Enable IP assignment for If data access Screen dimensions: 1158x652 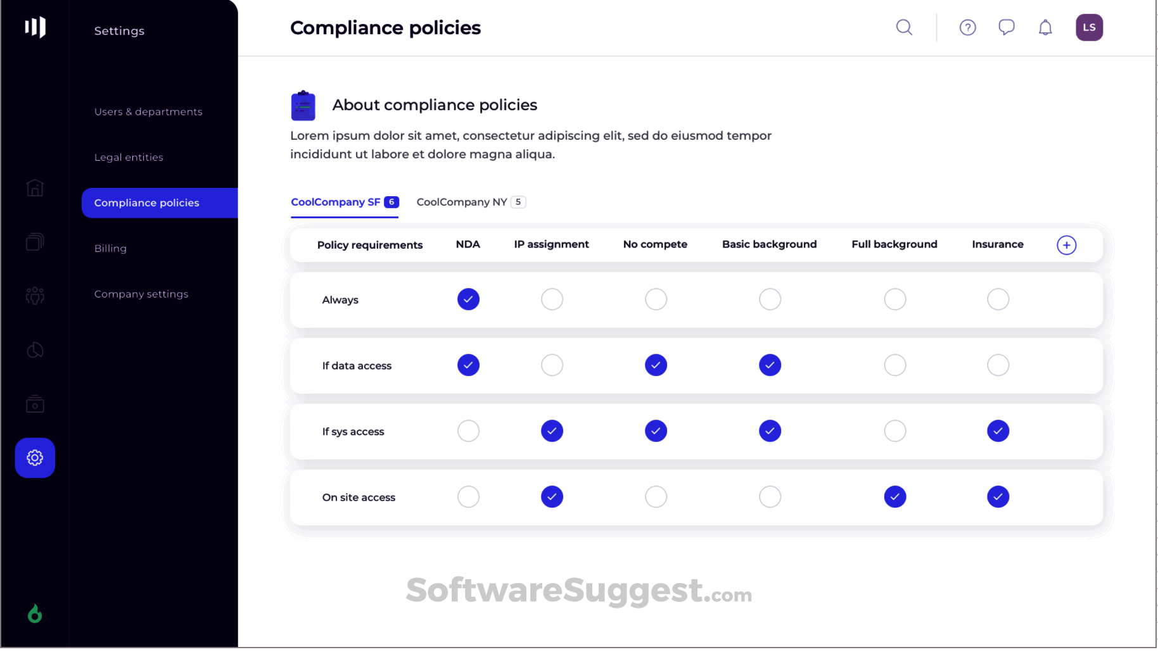click(552, 365)
